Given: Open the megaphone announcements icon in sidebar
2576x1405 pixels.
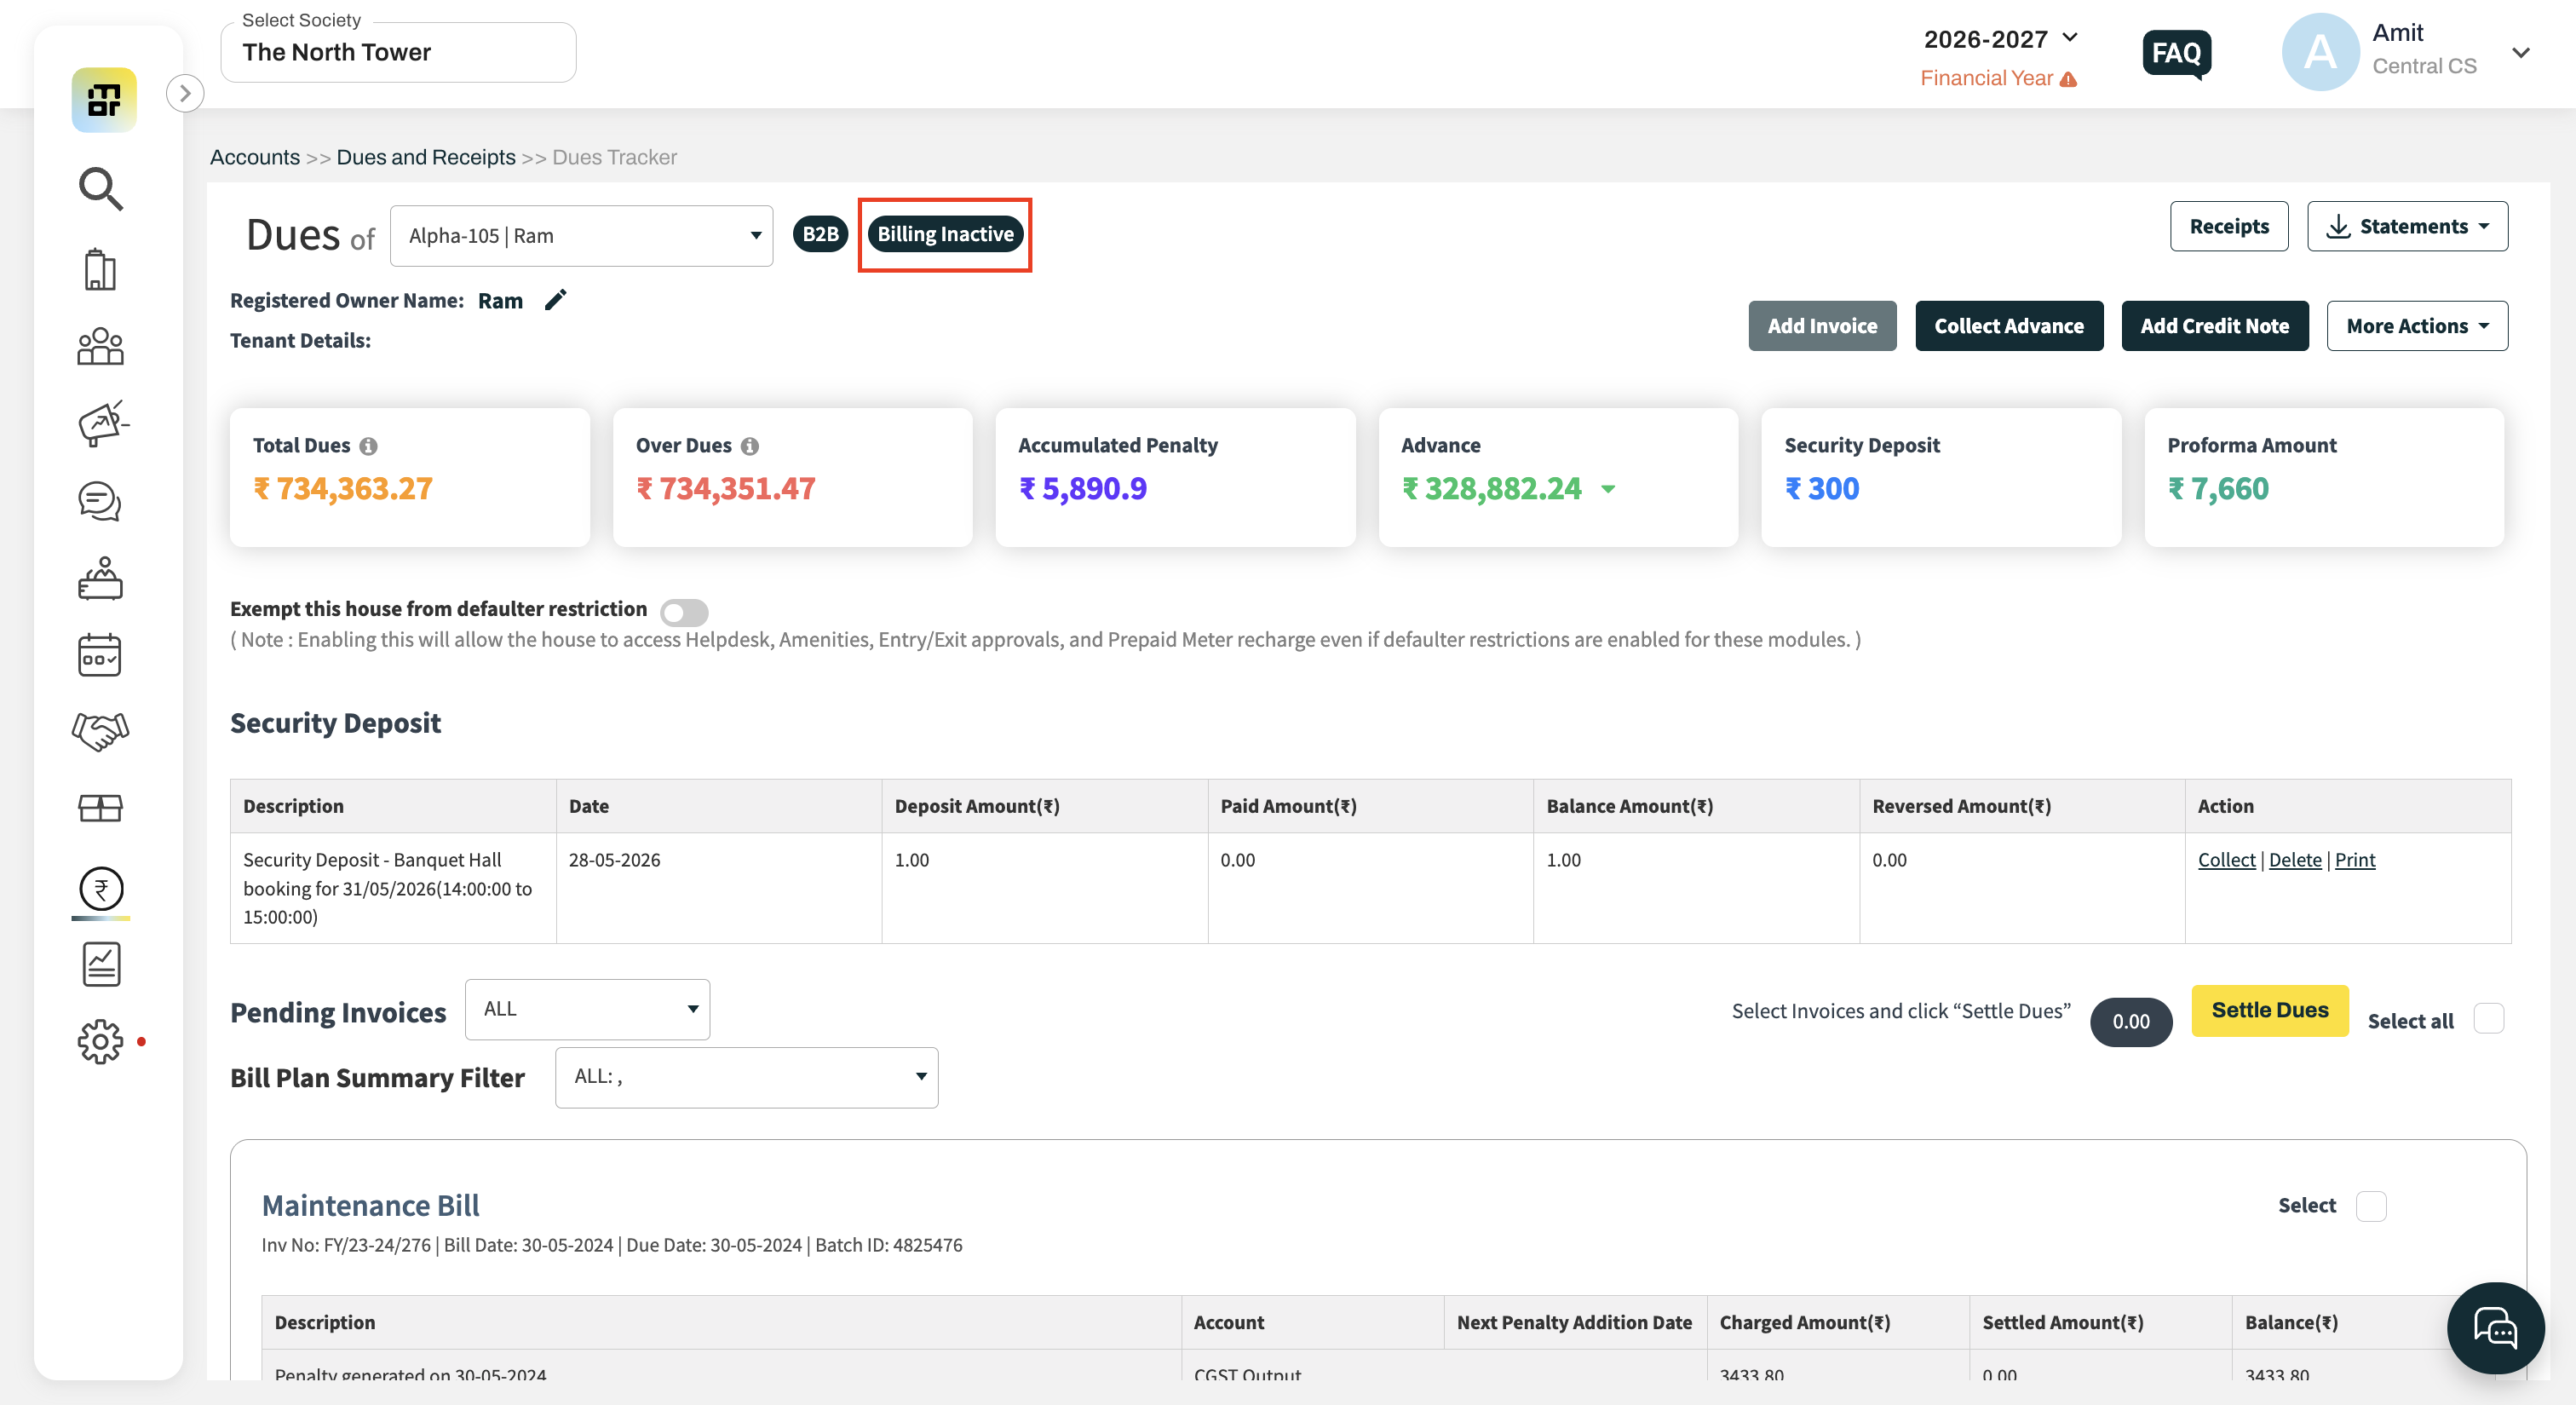Looking at the screenshot, I should coord(102,424).
